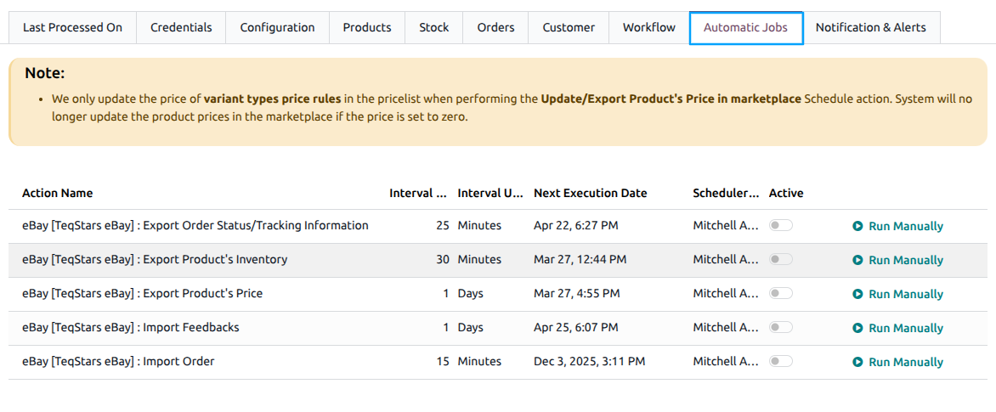Select the Automatic Jobs tab
This screenshot has width=996, height=412.
pyautogui.click(x=746, y=27)
